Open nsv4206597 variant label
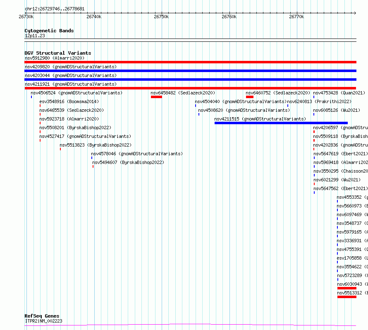 coord(341,128)
